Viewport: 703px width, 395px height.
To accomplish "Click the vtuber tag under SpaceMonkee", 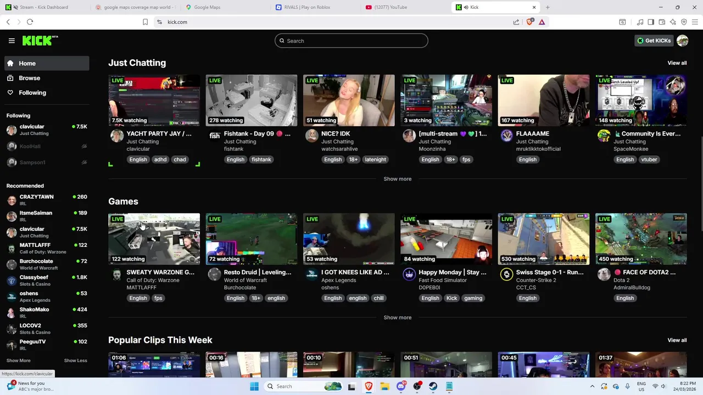I will [x=649, y=160].
